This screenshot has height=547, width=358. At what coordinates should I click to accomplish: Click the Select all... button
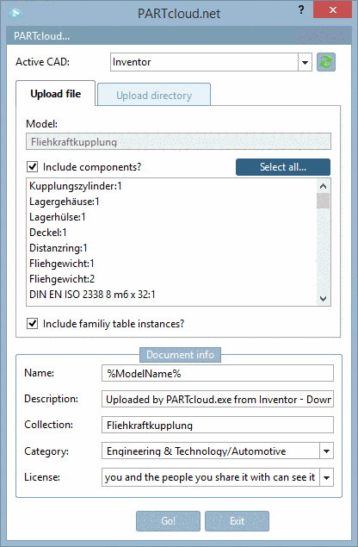click(283, 167)
